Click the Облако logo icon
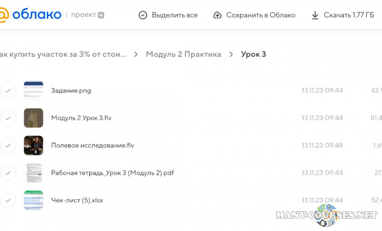The image size is (382, 231). coord(4,15)
